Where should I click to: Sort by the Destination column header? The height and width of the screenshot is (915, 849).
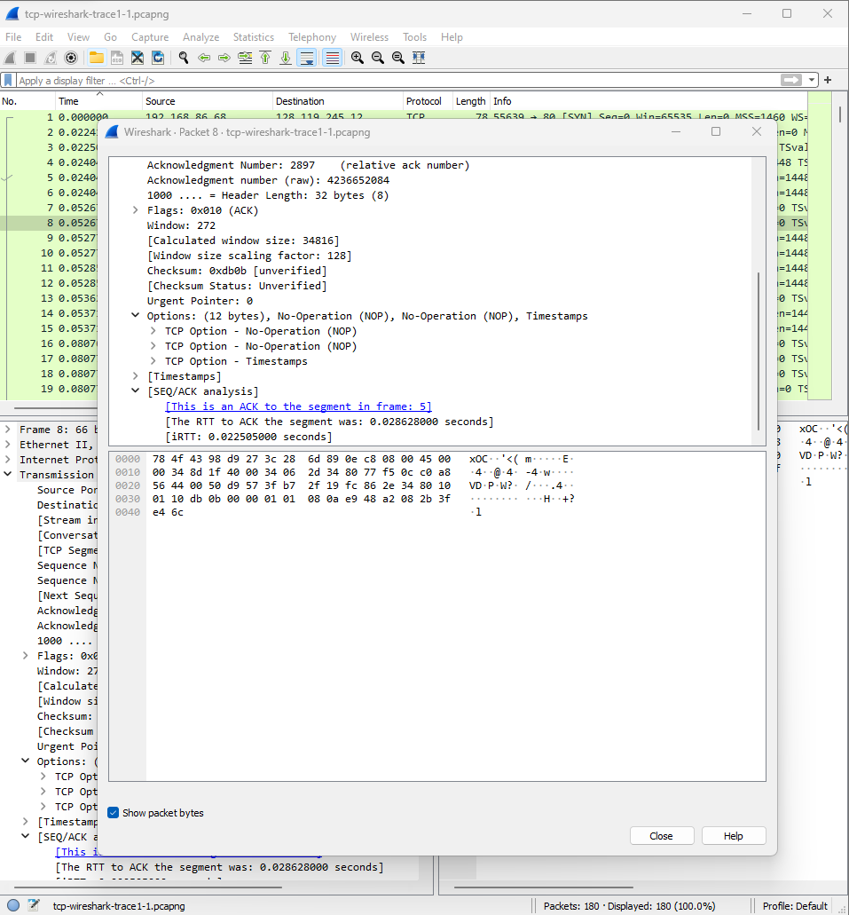point(338,101)
